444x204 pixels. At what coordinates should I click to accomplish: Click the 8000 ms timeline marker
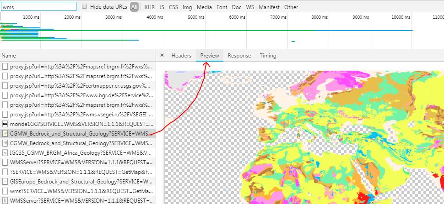click(x=319, y=17)
